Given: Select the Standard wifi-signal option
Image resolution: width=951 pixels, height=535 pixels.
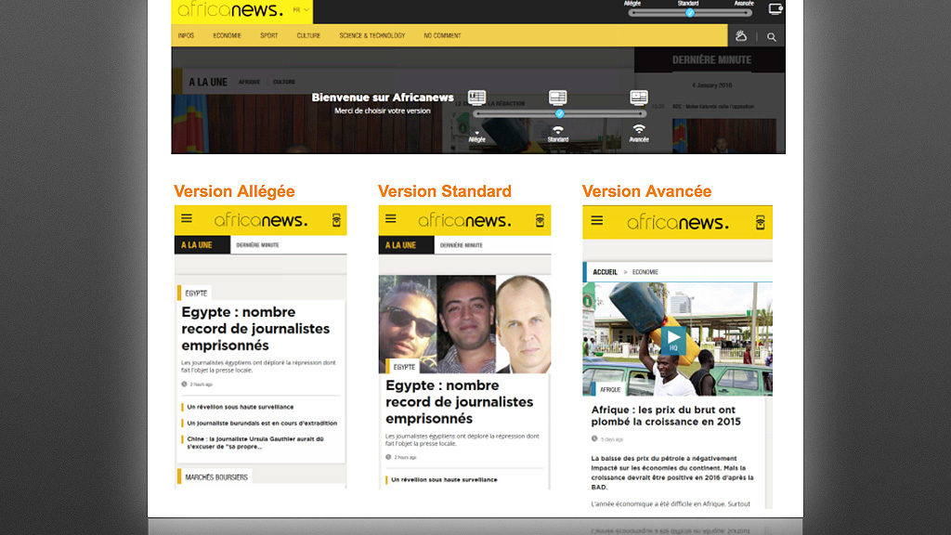Looking at the screenshot, I should 557,129.
